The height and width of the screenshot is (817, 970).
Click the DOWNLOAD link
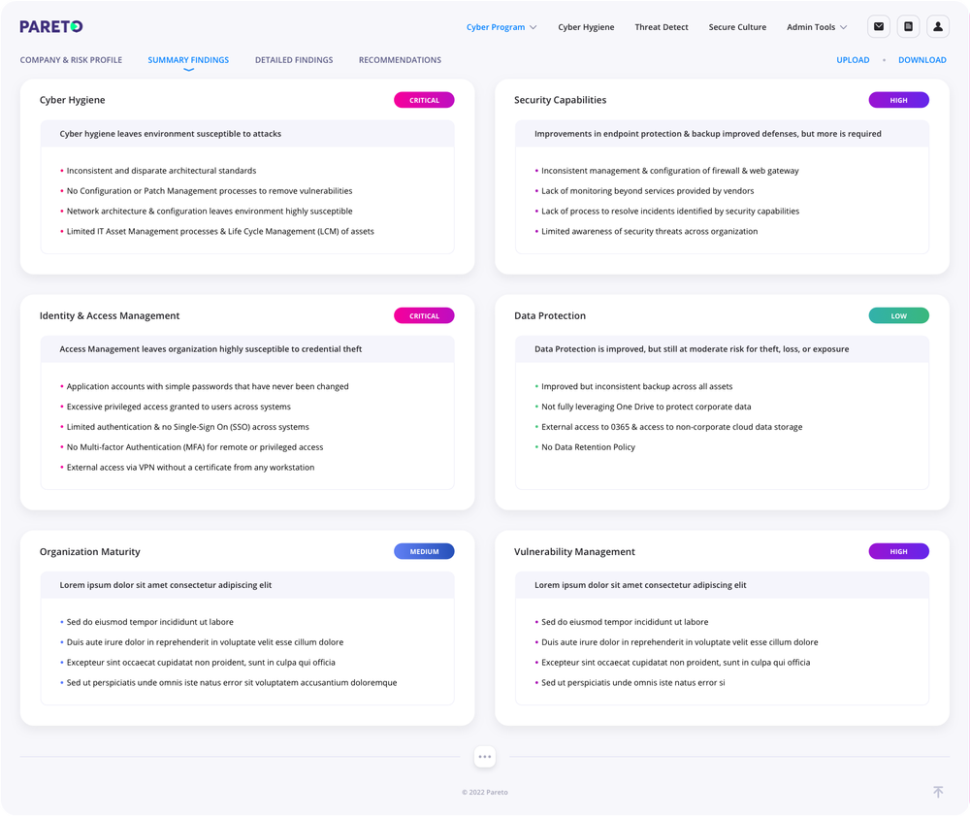pyautogui.click(x=922, y=59)
